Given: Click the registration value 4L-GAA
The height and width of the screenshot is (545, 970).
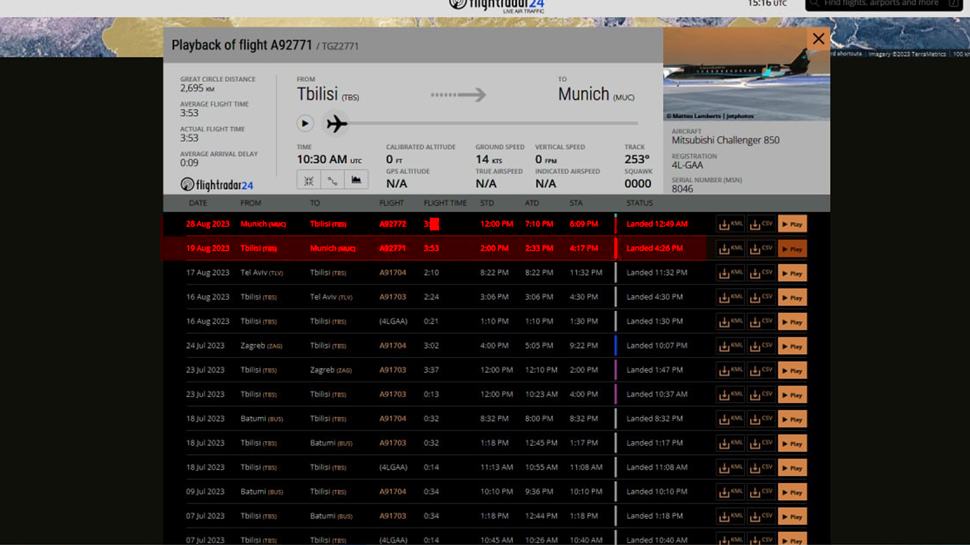Looking at the screenshot, I should tap(687, 165).
